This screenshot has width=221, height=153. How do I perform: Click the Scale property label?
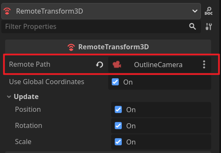pyautogui.click(x=23, y=142)
